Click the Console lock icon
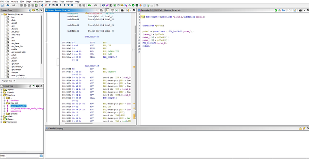 (x=300, y=128)
